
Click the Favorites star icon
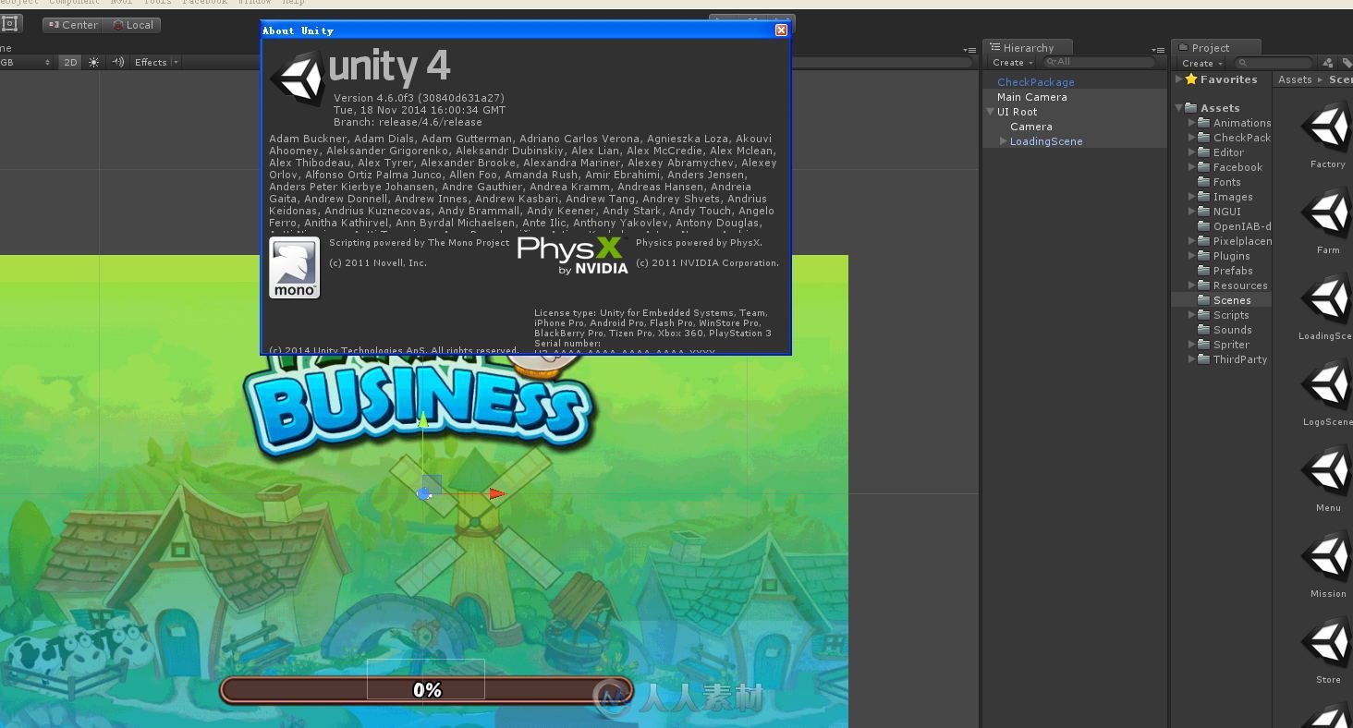pos(1191,79)
